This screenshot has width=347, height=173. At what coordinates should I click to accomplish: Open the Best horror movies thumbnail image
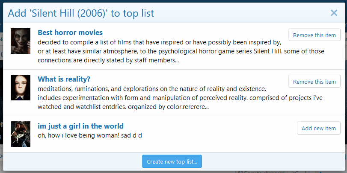(21, 41)
